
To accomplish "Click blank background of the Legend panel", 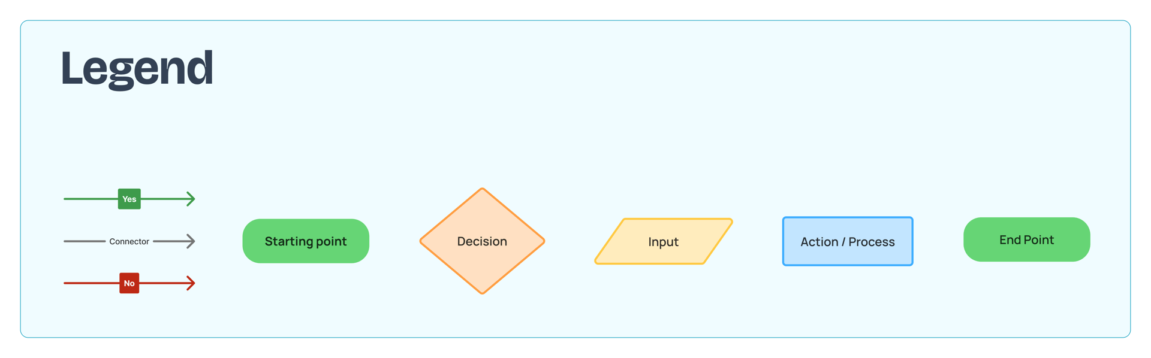I will click(599, 120).
